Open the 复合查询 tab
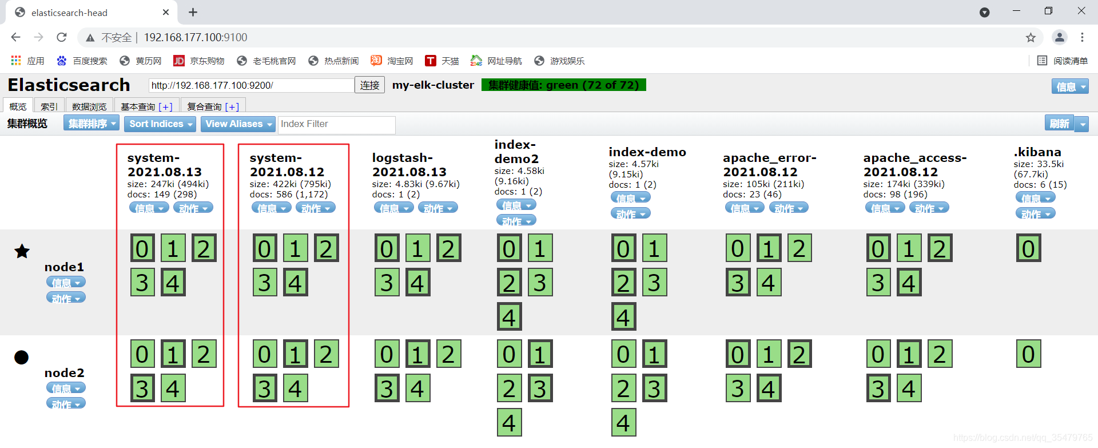 [213, 106]
